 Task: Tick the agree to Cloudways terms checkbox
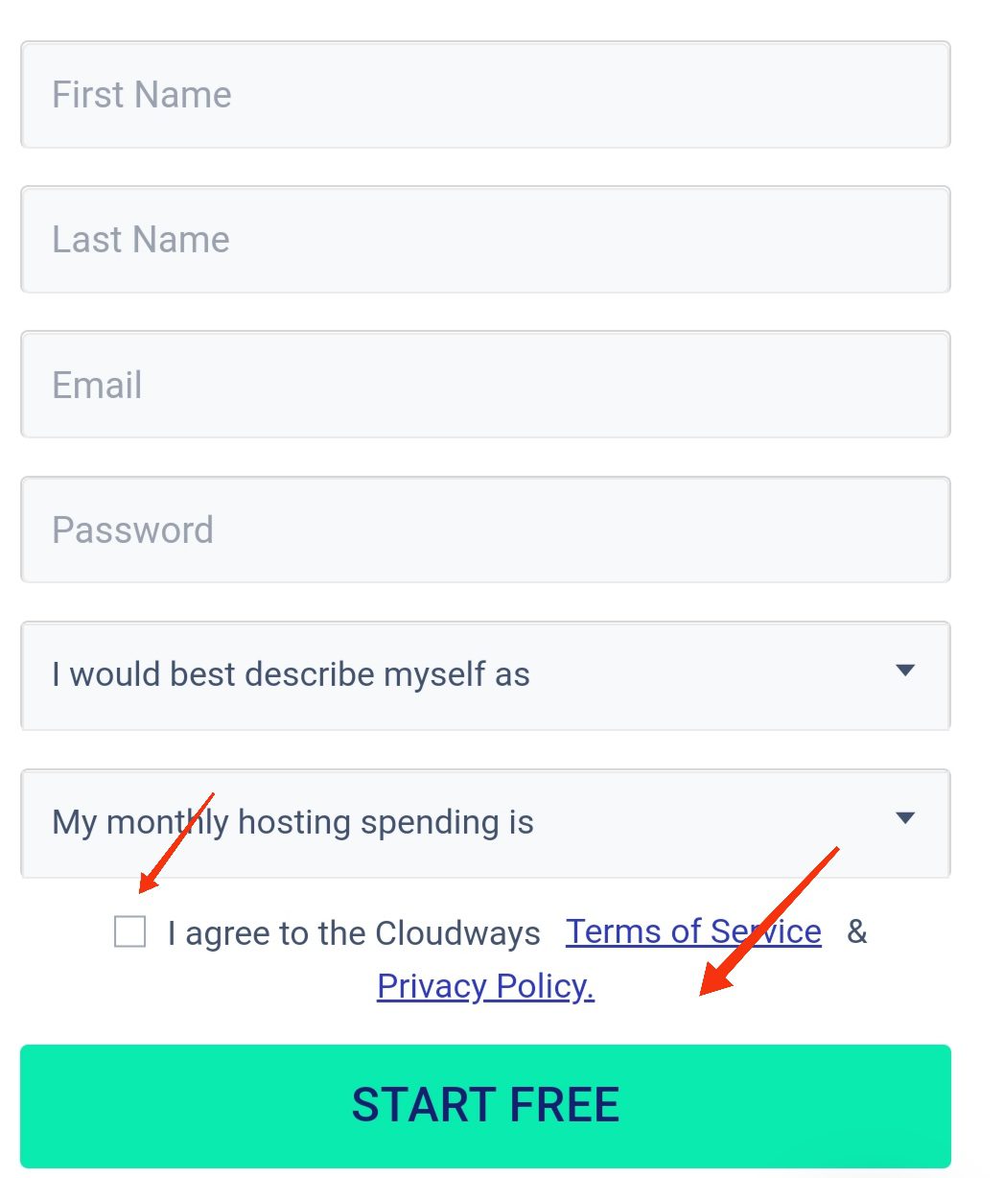click(x=129, y=931)
